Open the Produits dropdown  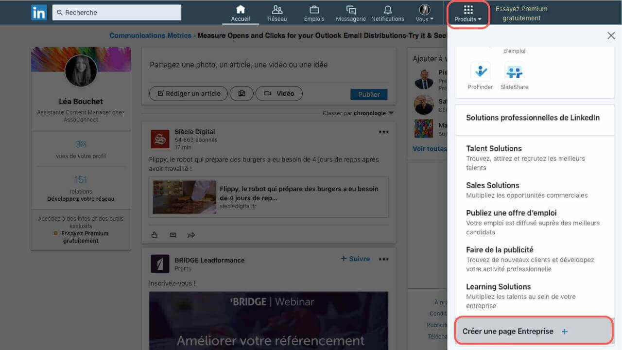[467, 12]
